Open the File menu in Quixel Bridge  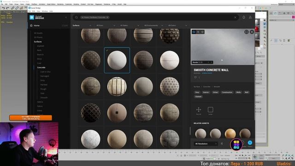point(29,11)
